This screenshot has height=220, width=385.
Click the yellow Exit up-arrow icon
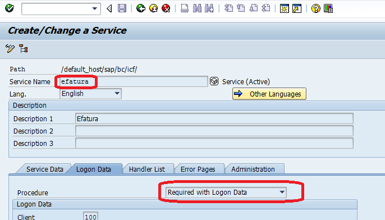[153, 8]
